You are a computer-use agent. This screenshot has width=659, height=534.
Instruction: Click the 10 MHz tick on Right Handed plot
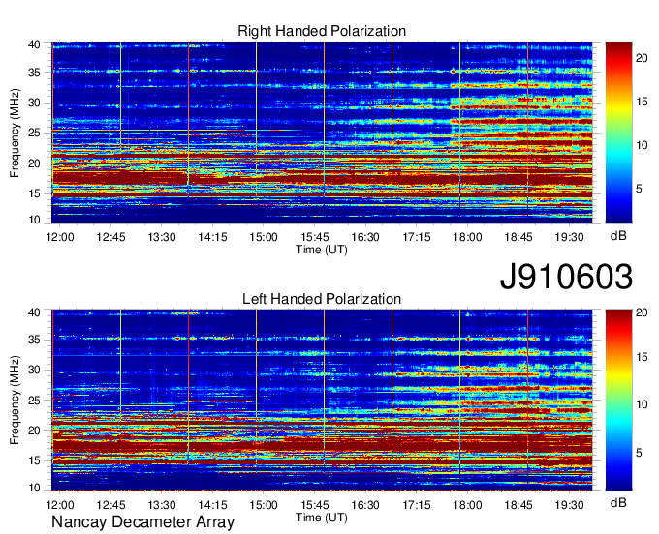[34, 220]
